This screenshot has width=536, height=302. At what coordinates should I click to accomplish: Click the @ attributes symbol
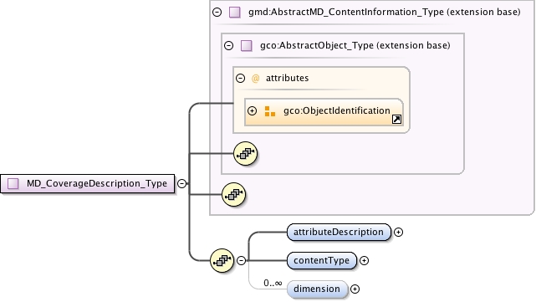[255, 79]
